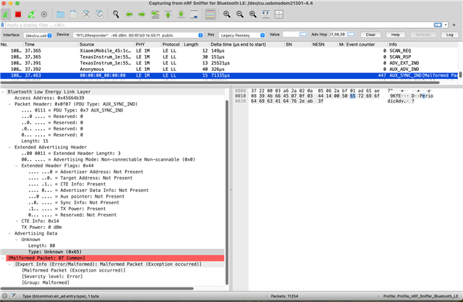Click the Protocol column header
Image resolution: width=463 pixels, height=302 pixels.
171,45
